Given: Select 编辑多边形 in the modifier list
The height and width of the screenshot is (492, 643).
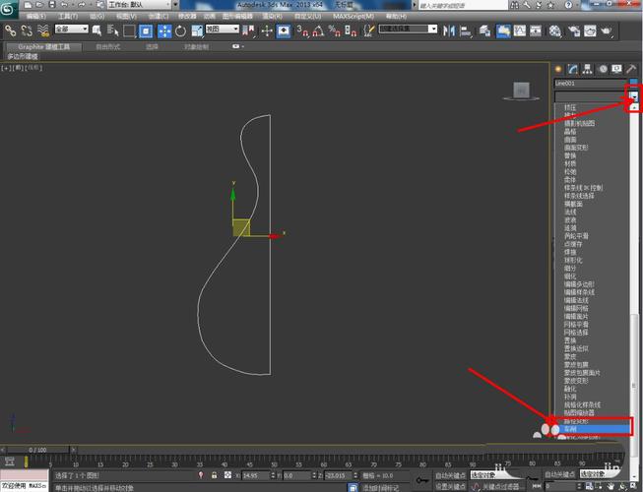Looking at the screenshot, I should pos(579,284).
